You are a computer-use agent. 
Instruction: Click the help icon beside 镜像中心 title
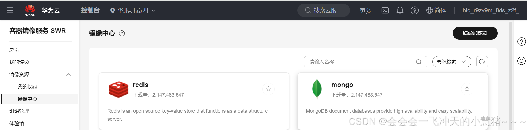[122, 33]
